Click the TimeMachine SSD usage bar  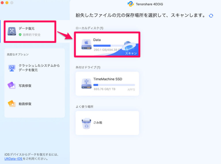tap(114, 85)
